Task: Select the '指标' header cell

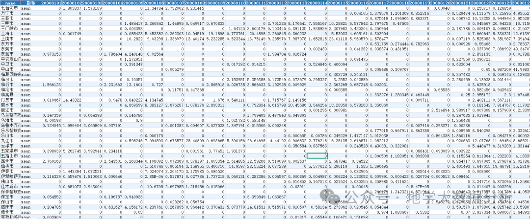Action: (30, 3)
